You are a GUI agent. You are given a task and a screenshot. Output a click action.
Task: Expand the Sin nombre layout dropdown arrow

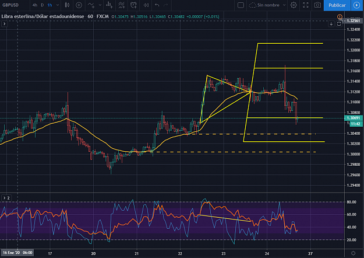tap(284, 5)
